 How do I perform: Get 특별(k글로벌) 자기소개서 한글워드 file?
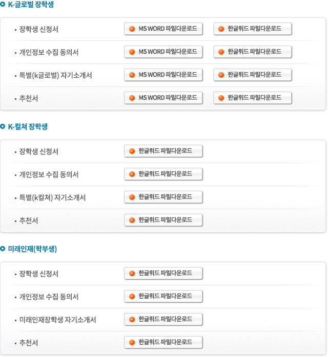253,75
